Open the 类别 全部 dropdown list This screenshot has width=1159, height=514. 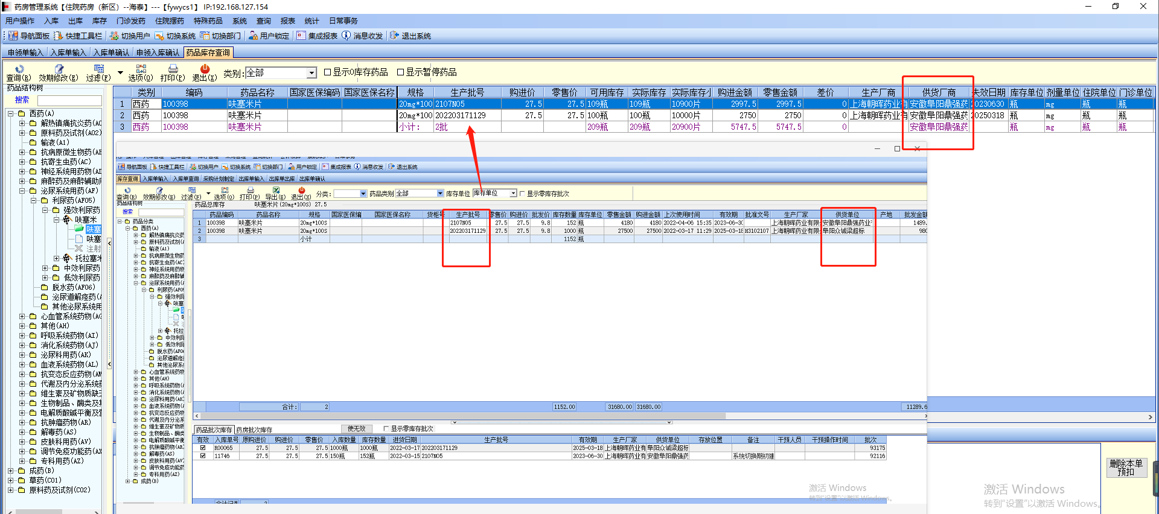311,73
